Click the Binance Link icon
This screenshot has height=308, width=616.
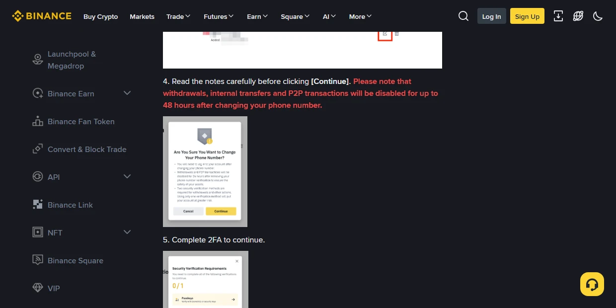[x=38, y=205]
